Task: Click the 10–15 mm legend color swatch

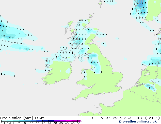Action: point(34,121)
